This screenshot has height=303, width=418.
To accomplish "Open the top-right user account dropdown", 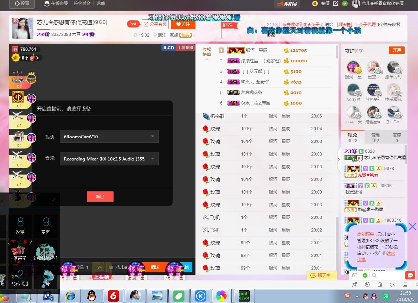I will click(379, 4).
